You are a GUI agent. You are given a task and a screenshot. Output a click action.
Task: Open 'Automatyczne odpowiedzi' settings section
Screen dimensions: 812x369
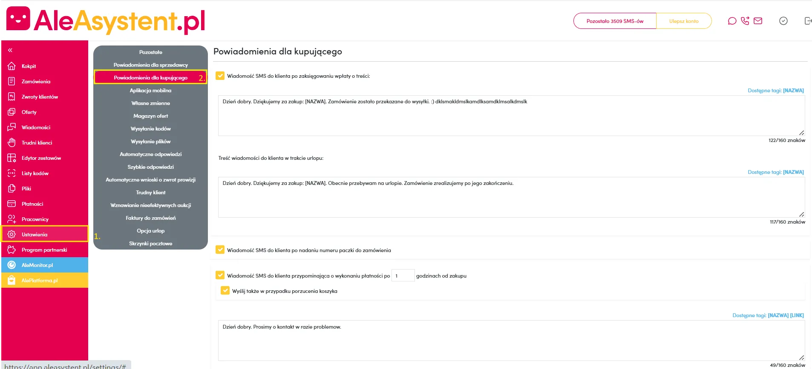(150, 154)
